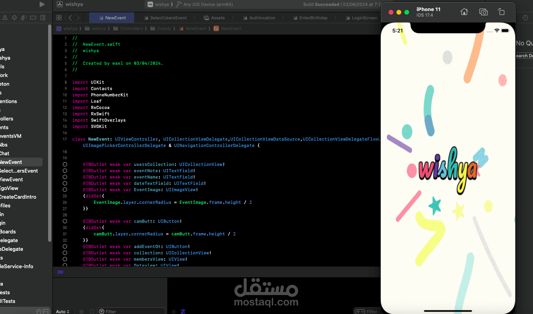The height and width of the screenshot is (314, 533).
Task: Open the Events breadcrumb menu
Action: (161, 28)
